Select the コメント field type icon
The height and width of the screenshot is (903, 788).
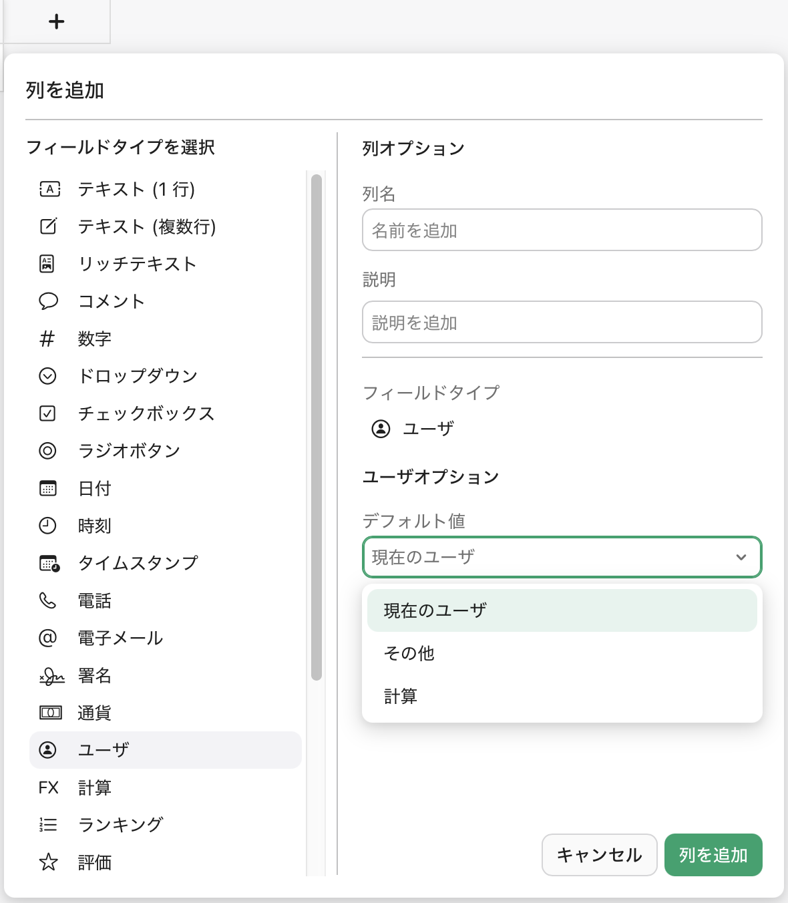(x=47, y=301)
